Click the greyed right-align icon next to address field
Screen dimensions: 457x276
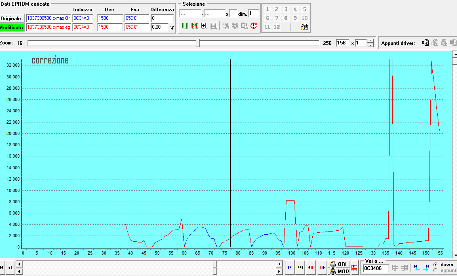tap(404, 268)
